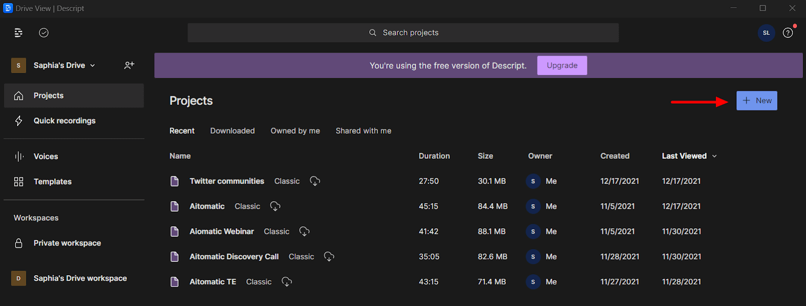The height and width of the screenshot is (306, 806).
Task: Click the Saphia's Drive S avatar
Action: point(19,66)
